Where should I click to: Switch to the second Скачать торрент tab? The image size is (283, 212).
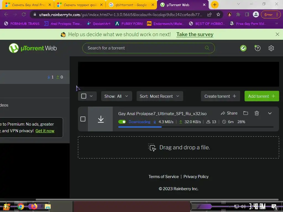(x=80, y=5)
